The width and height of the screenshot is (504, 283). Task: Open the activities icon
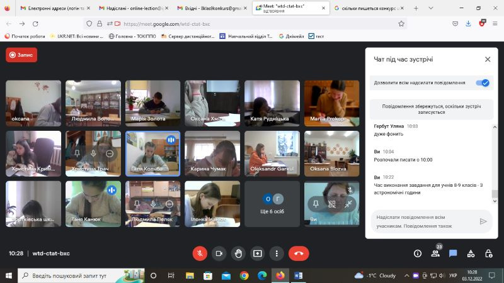pyautogui.click(x=471, y=253)
